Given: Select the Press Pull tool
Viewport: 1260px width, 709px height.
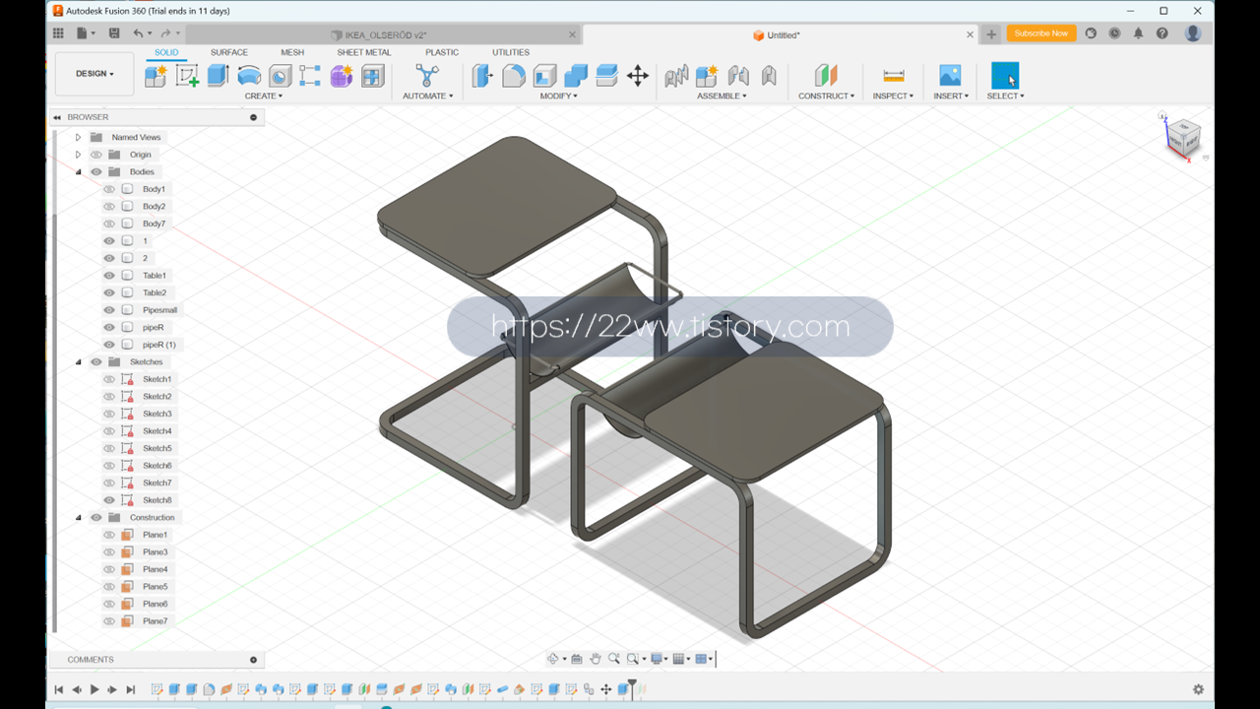Looking at the screenshot, I should pos(482,76).
